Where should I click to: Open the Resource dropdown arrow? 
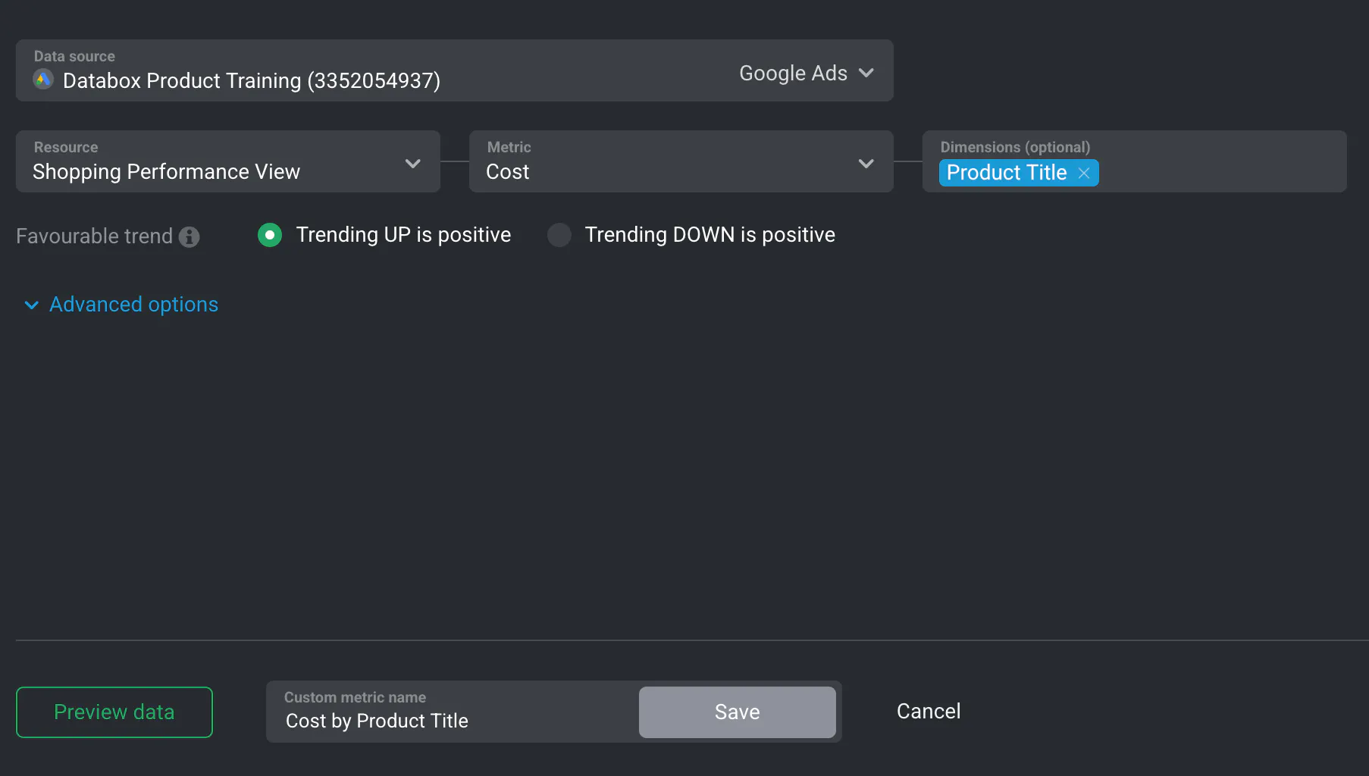pyautogui.click(x=413, y=164)
